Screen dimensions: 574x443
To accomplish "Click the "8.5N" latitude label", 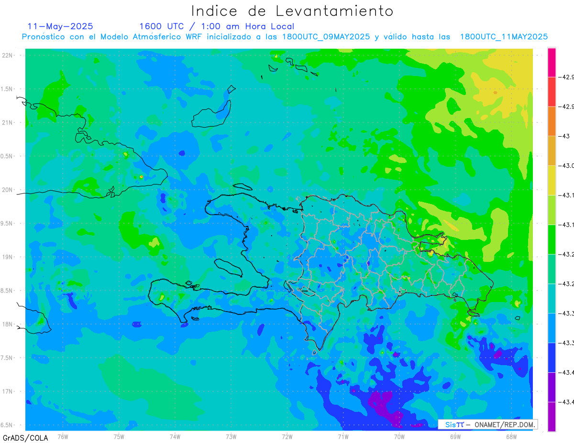I will pyautogui.click(x=7, y=291).
